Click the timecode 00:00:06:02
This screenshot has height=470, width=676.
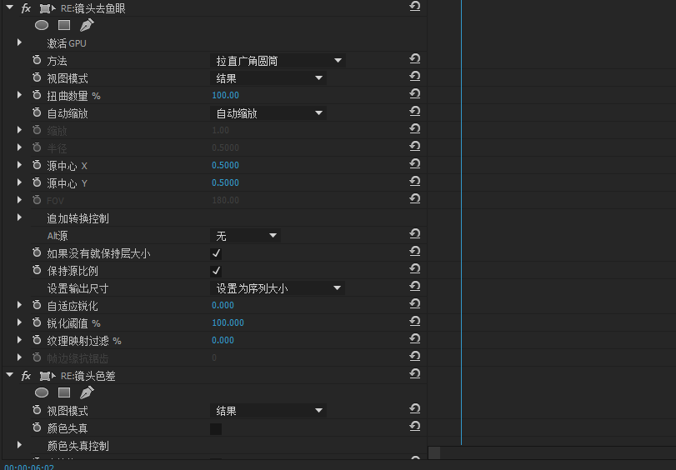tap(29, 467)
